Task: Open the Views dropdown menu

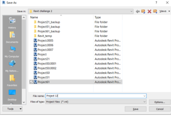Action: click(165, 11)
